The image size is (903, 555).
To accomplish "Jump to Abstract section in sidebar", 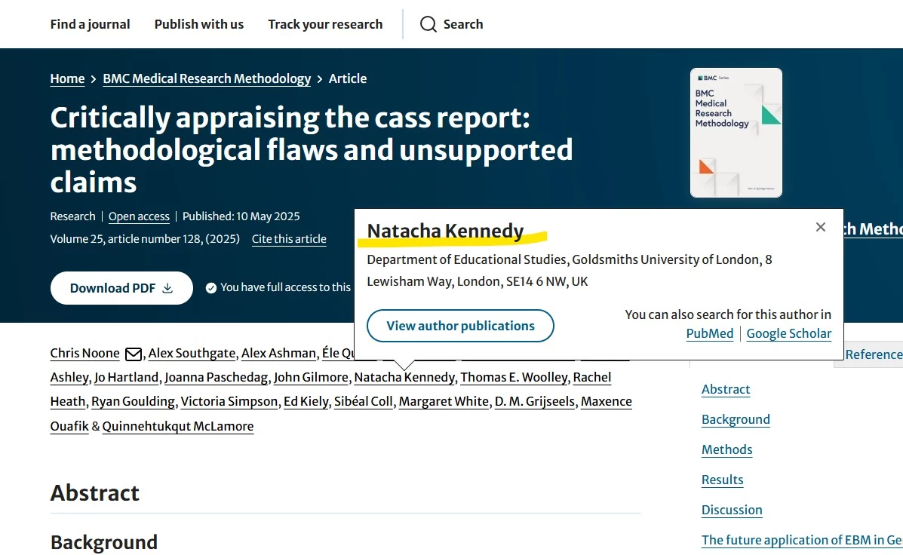I will [726, 389].
